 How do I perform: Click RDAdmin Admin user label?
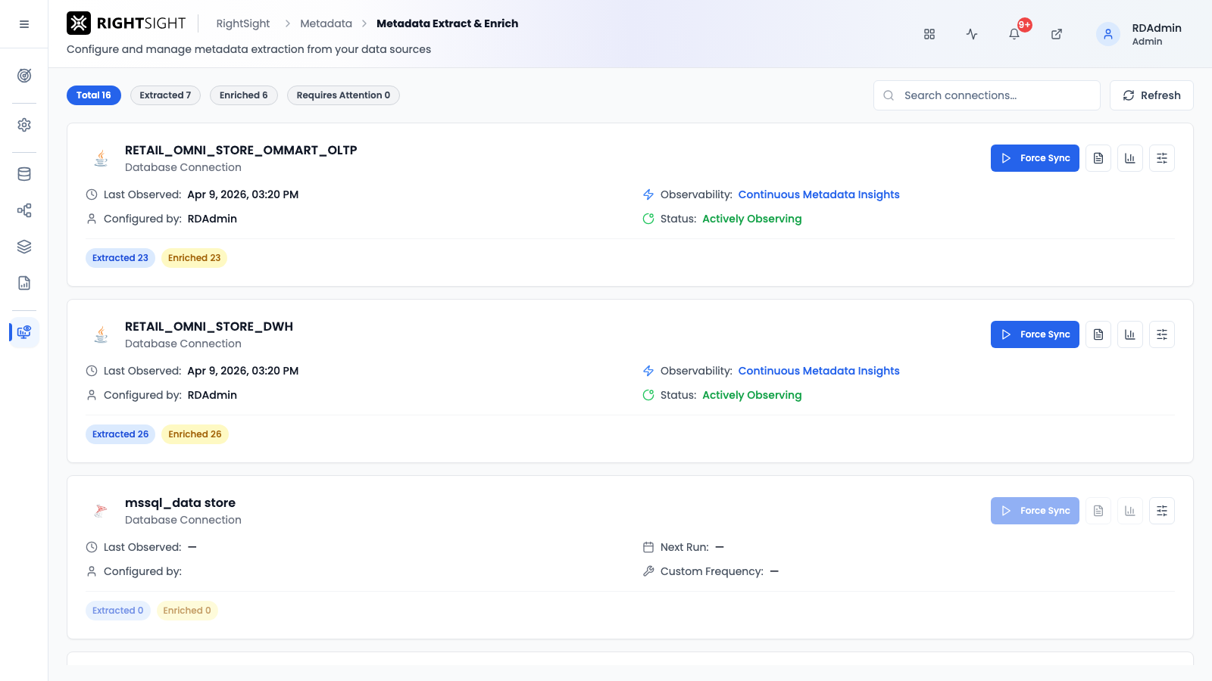coord(1157,34)
